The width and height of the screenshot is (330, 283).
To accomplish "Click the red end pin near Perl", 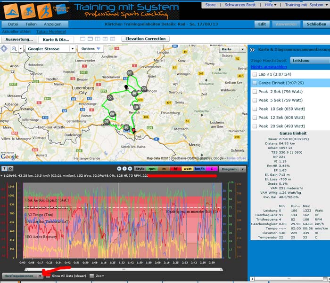I will (x=133, y=131).
